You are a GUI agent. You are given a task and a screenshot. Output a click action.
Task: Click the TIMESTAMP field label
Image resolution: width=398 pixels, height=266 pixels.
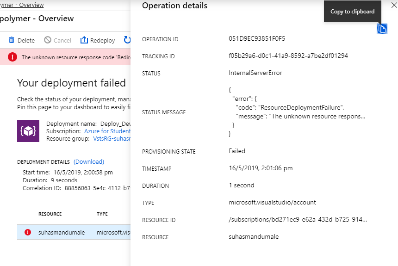pyautogui.click(x=156, y=169)
